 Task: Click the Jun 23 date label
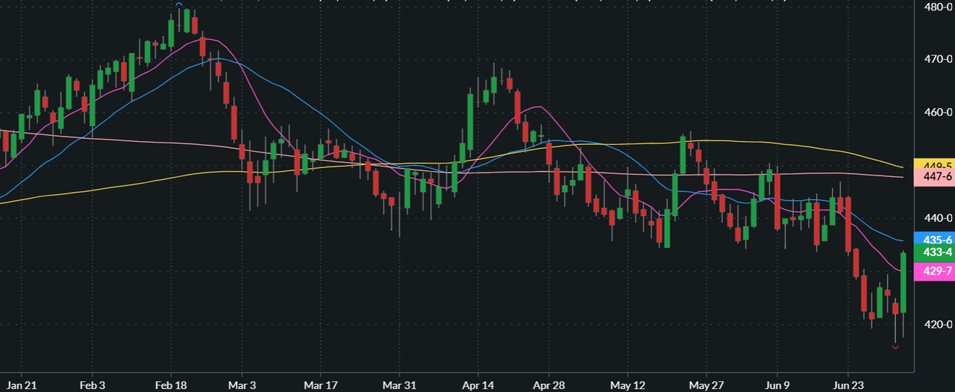pyautogui.click(x=848, y=384)
